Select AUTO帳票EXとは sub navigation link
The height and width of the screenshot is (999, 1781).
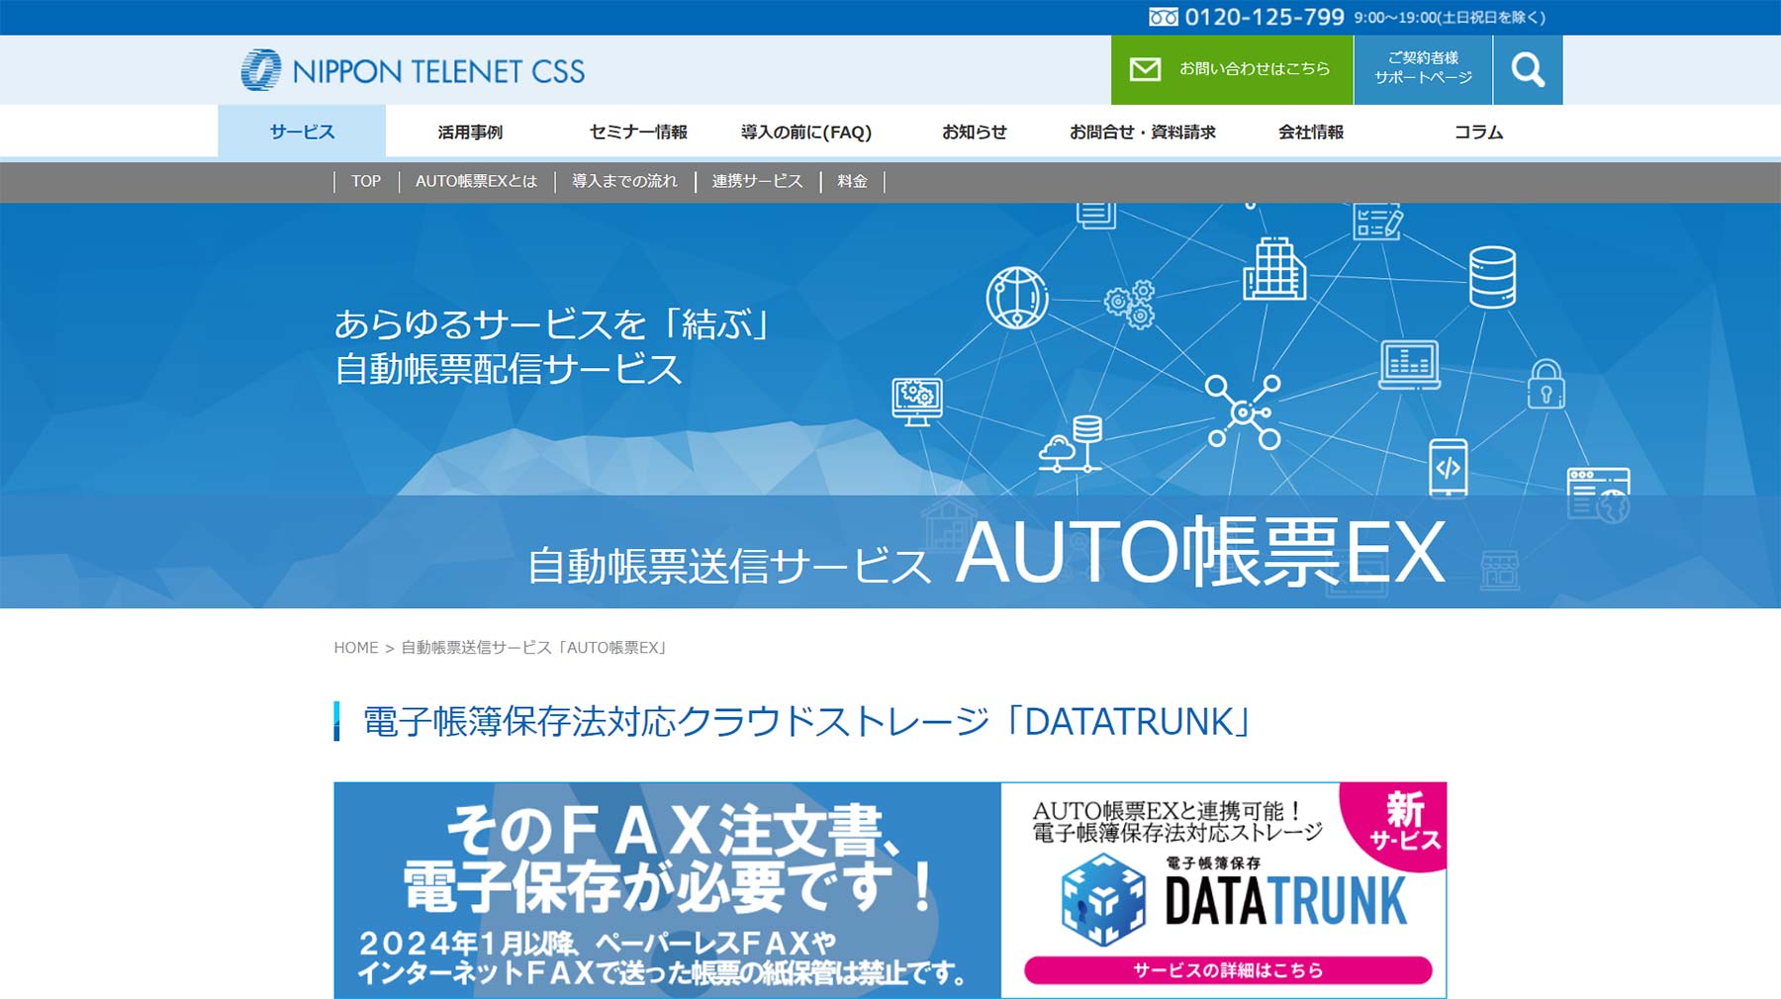[476, 181]
